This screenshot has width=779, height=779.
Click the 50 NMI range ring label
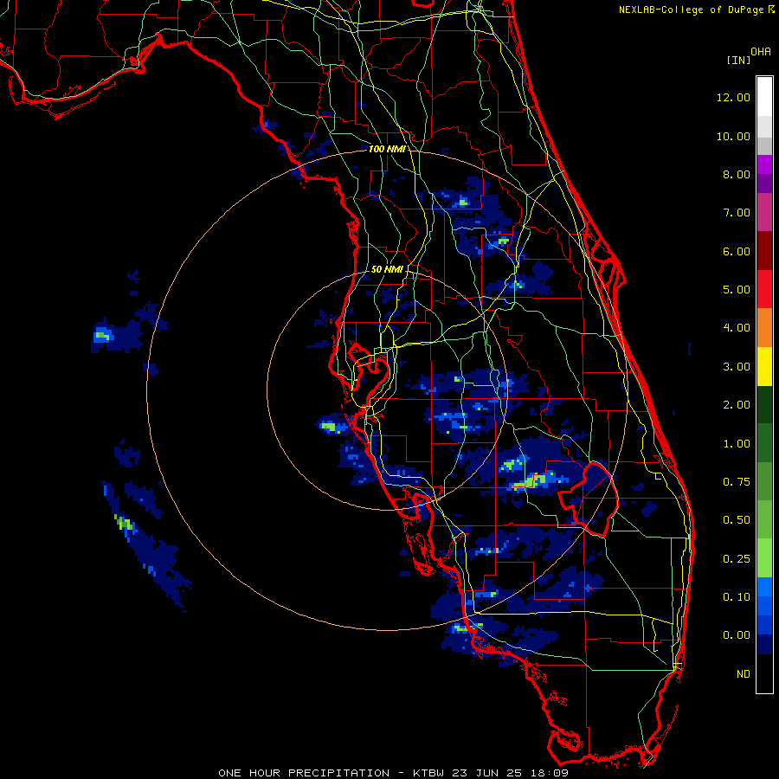click(x=387, y=269)
